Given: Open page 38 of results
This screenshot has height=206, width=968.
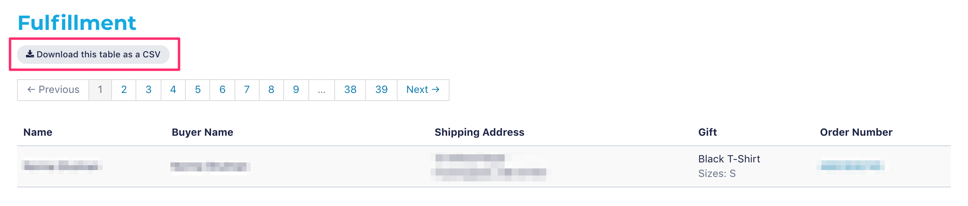Looking at the screenshot, I should [x=350, y=90].
